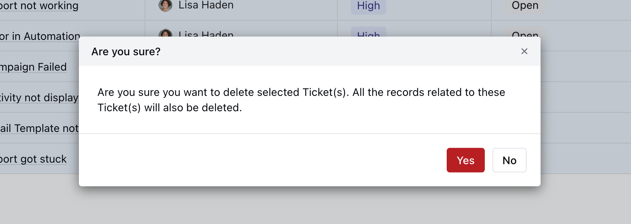The height and width of the screenshot is (224, 631).
Task: Click the deletion warning message text
Action: (x=301, y=100)
